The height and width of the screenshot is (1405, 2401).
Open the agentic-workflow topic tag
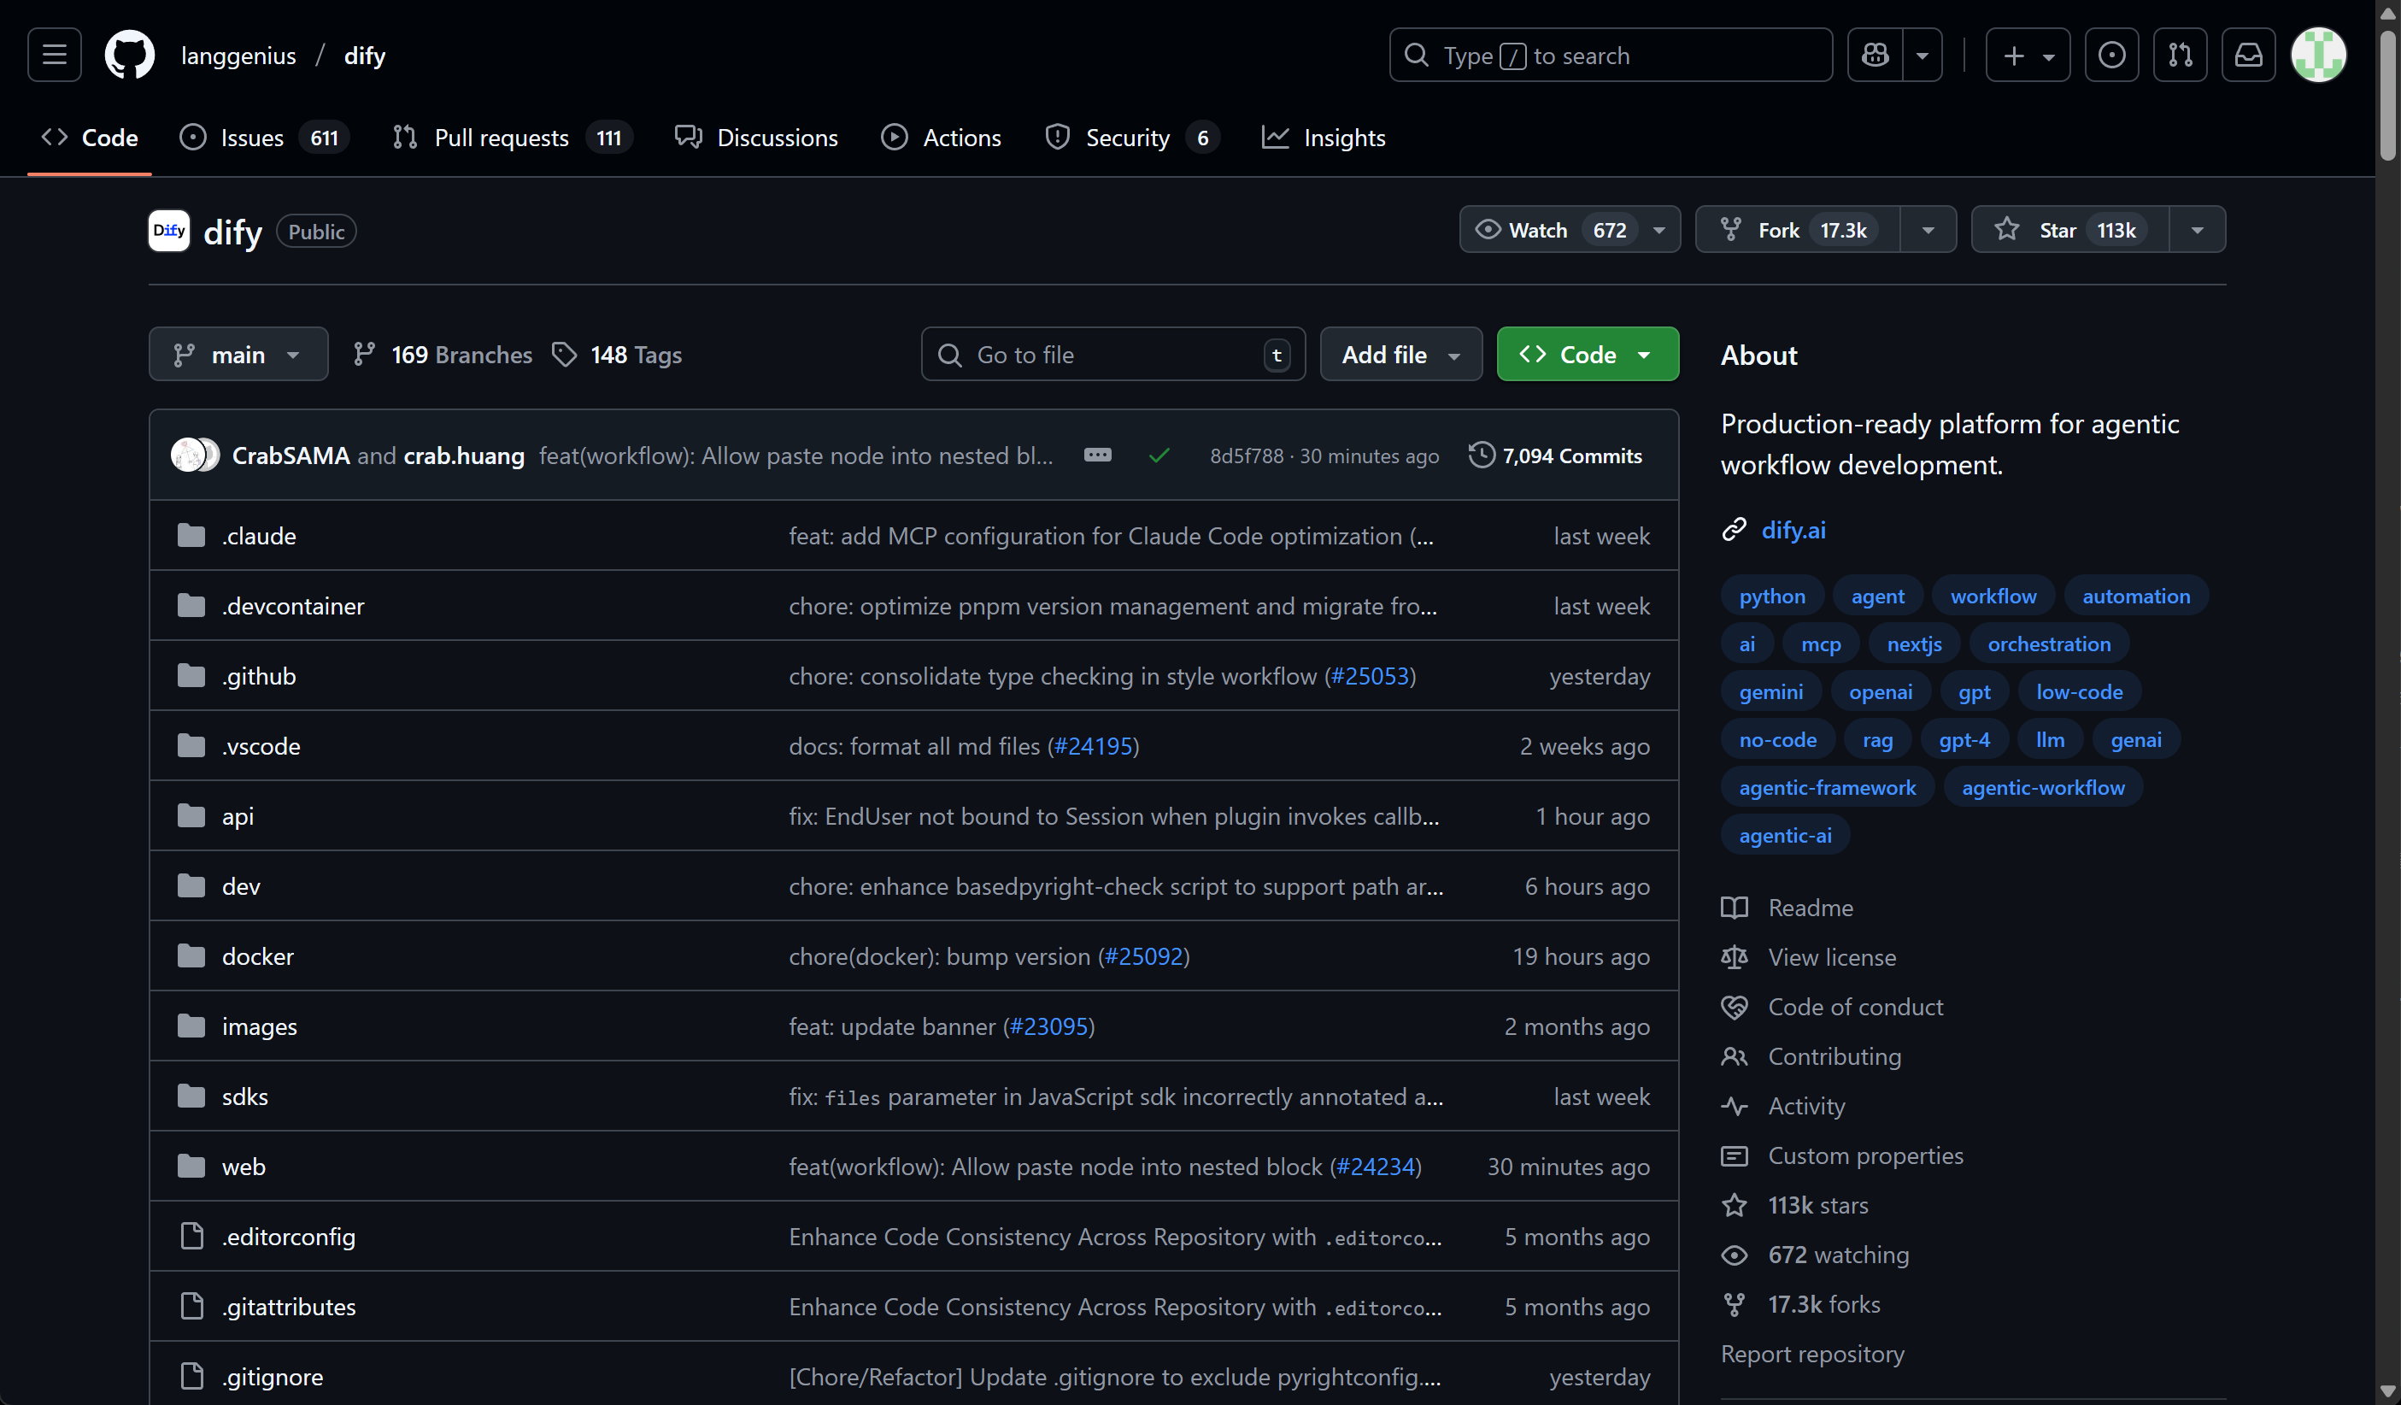(2043, 787)
